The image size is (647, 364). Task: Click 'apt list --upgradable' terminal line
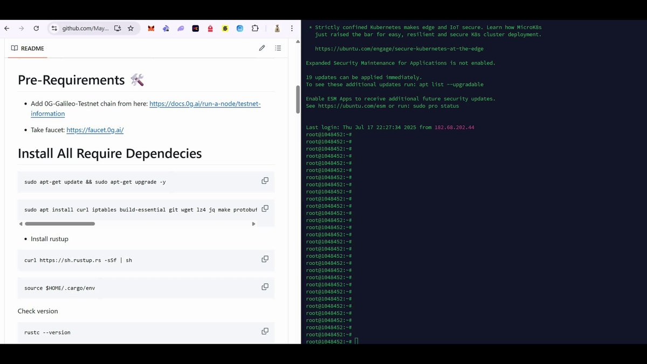coord(395,84)
